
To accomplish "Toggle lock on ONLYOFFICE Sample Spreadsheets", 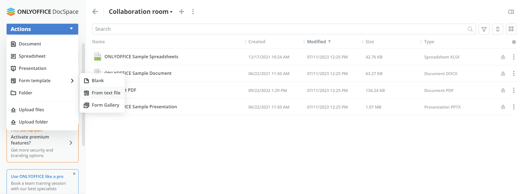I will coord(503,57).
